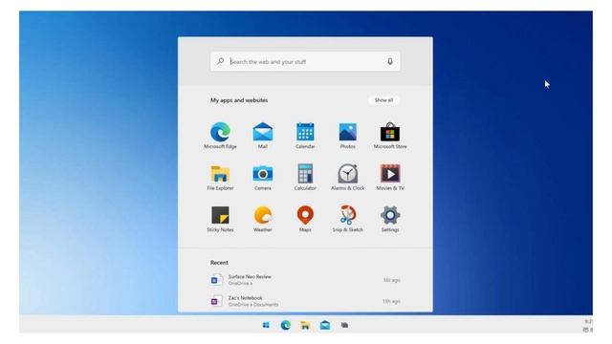Launch the Maps app
This screenshot has height=344, width=612.
click(x=305, y=219)
